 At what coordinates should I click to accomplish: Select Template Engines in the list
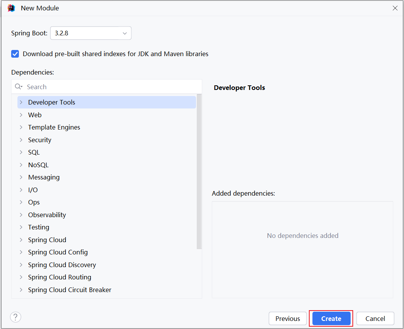pos(54,127)
